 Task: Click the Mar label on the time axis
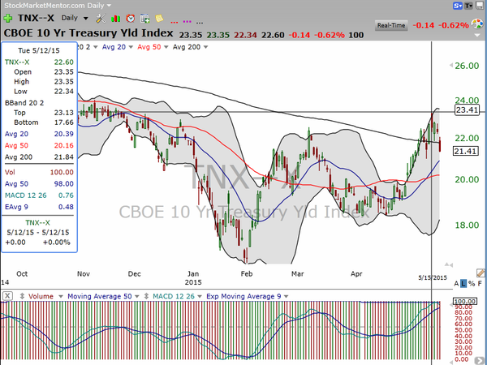(x=297, y=274)
